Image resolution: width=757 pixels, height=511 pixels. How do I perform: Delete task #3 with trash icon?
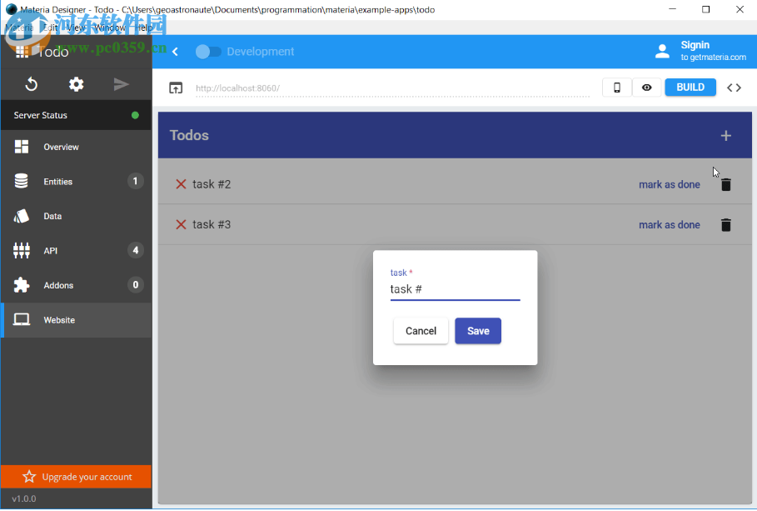725,225
